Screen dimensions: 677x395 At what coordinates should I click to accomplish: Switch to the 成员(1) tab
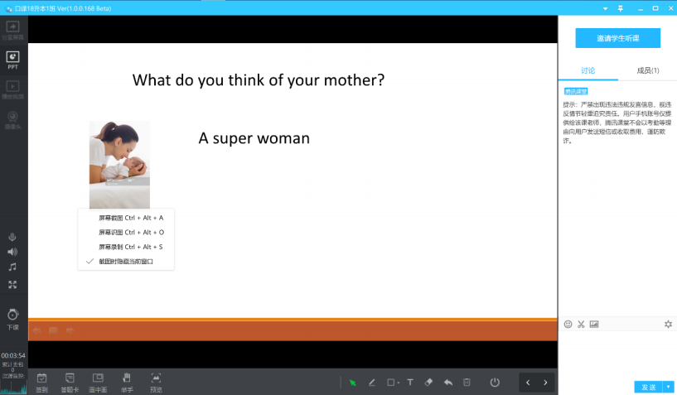pos(647,71)
